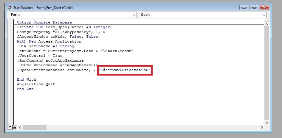
Task: Switch to Procedure View
Action: point(10,127)
